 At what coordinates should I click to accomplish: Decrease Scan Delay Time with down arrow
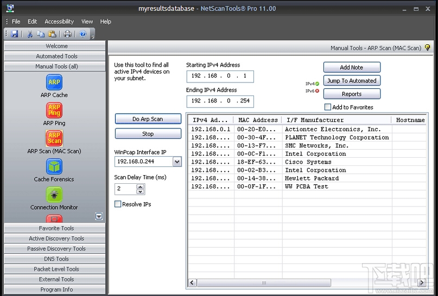141,192
